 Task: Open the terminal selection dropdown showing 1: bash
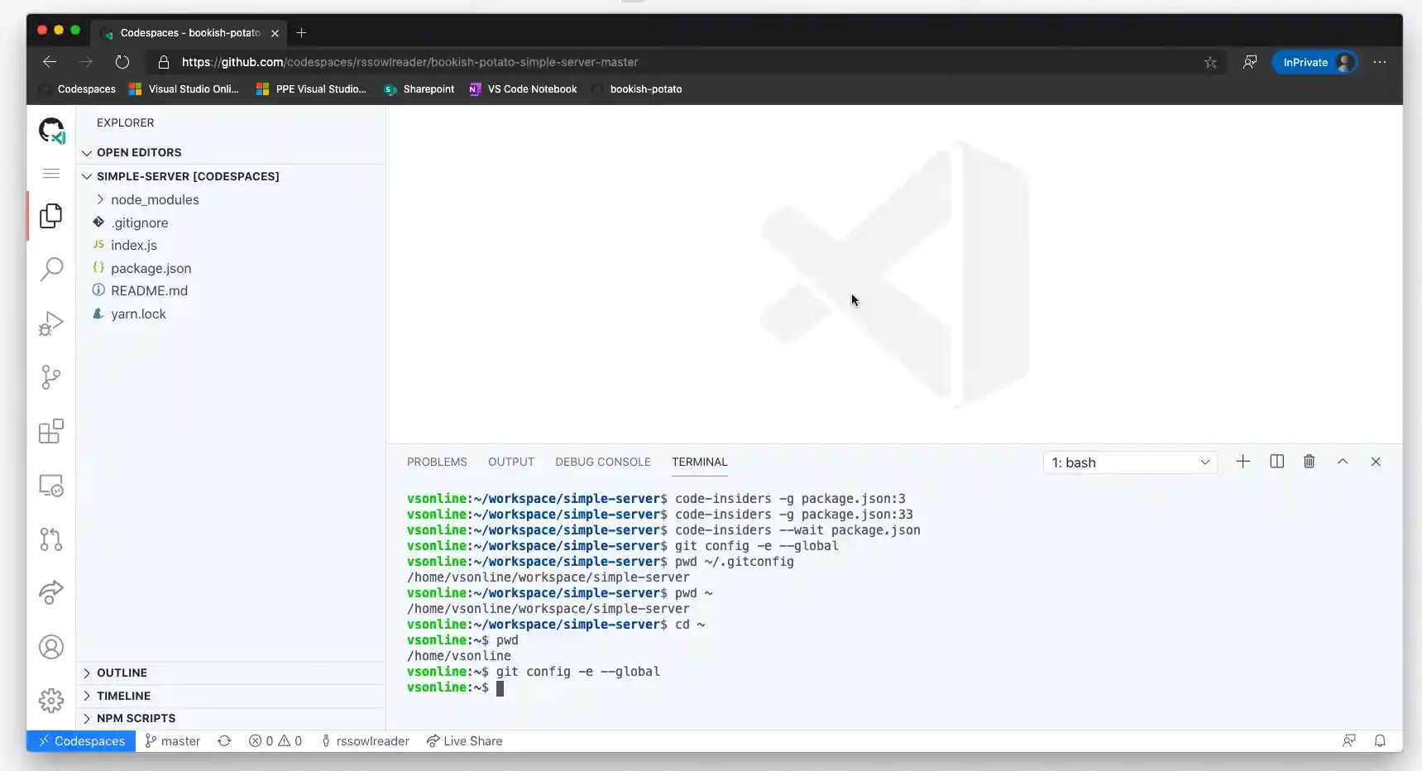pos(1129,462)
